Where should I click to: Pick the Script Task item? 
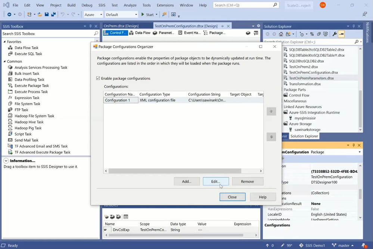(x=23, y=134)
